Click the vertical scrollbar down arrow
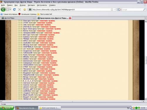This screenshot has width=147, height=110. click(x=146, y=99)
